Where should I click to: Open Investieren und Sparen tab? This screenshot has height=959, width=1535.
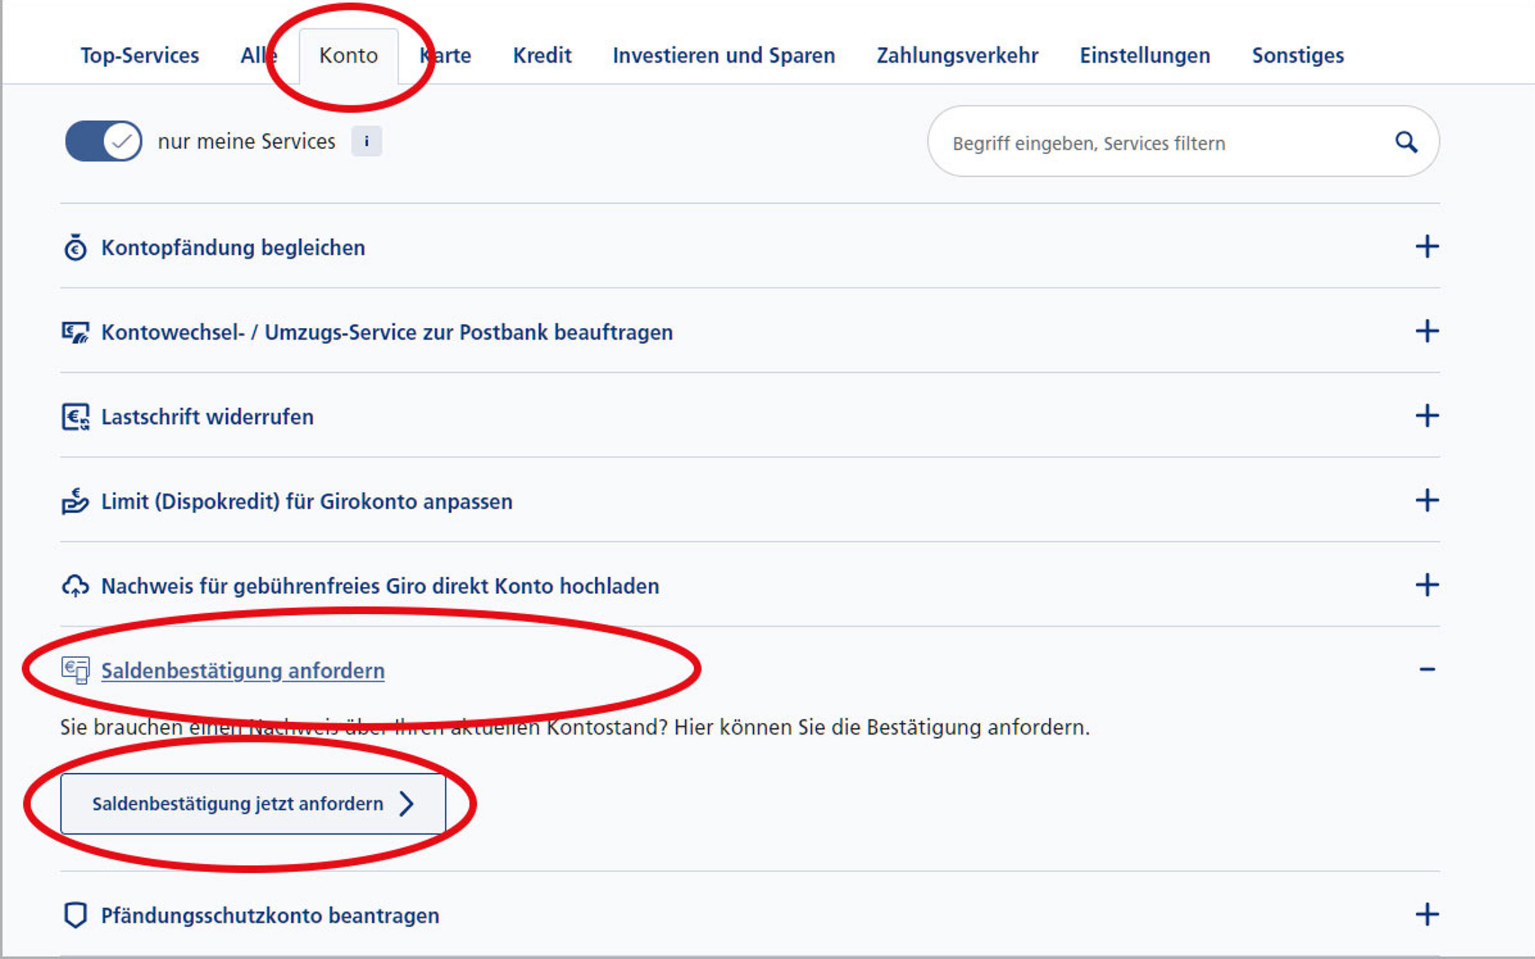[x=724, y=56]
